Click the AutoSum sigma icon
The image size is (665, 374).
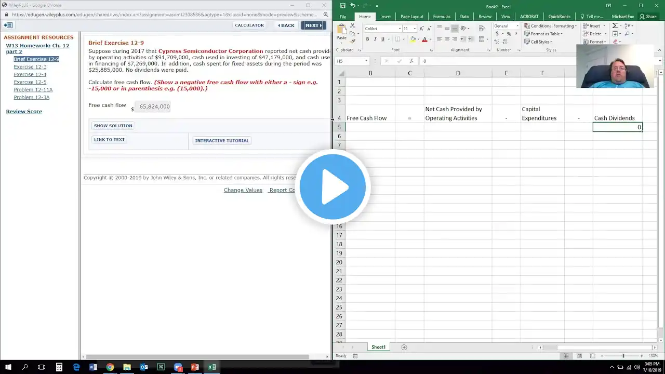coord(615,25)
